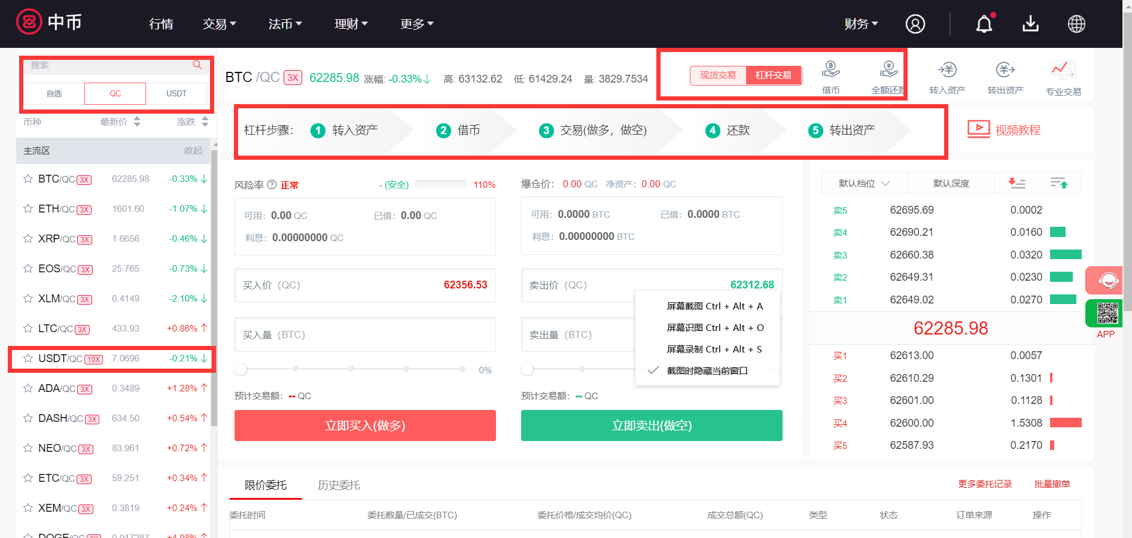Click 卖1 price 62649.02 in order book
Viewport: 1132px width, 538px height.
[912, 300]
